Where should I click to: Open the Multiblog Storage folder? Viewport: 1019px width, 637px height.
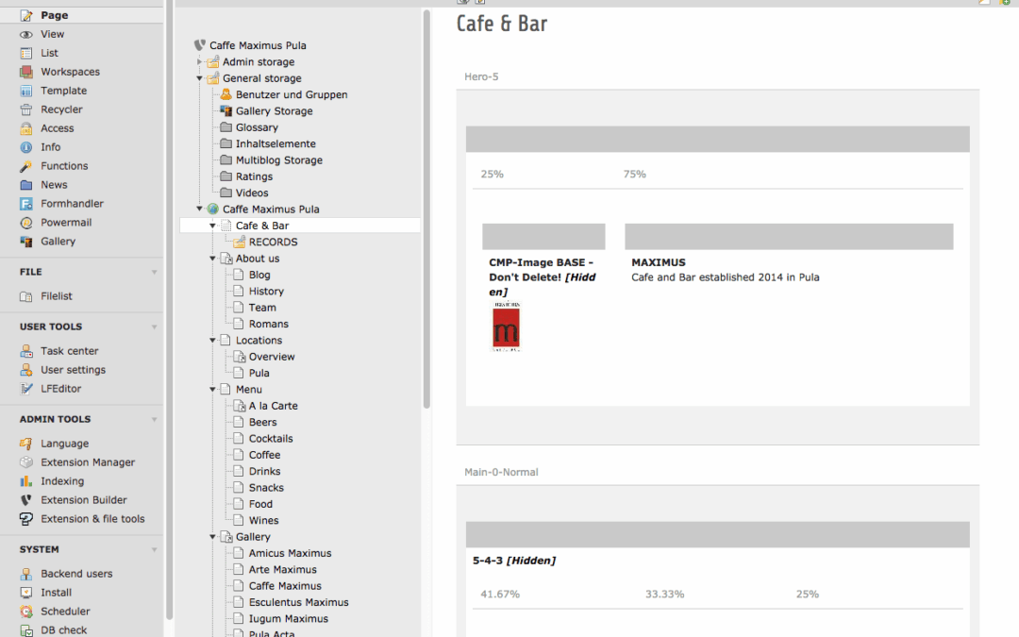tap(279, 159)
